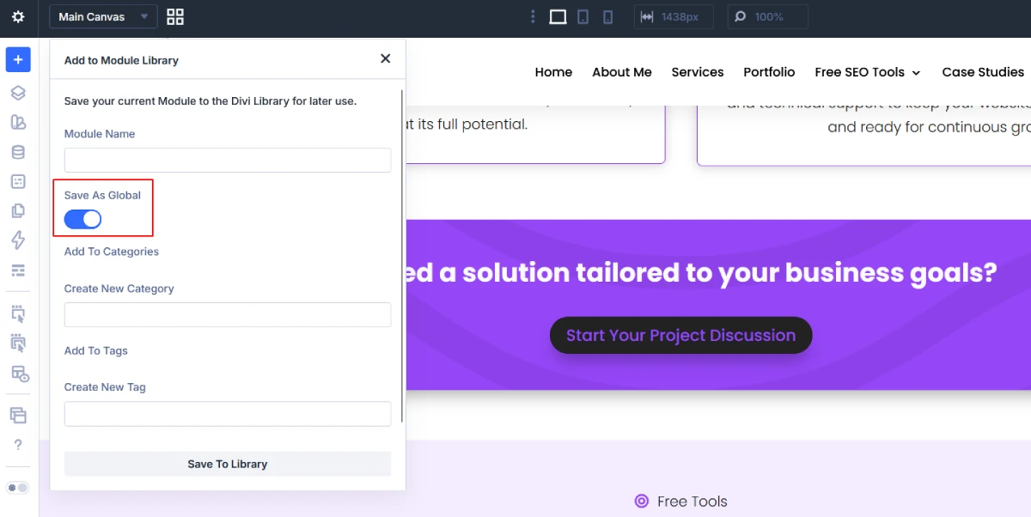The height and width of the screenshot is (517, 1031).
Task: Open the form-like panel icon in sidebar
Action: point(18,181)
